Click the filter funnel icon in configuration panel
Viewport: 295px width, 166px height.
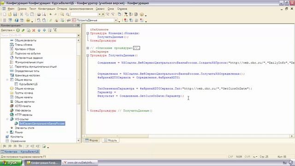coord(55,30)
